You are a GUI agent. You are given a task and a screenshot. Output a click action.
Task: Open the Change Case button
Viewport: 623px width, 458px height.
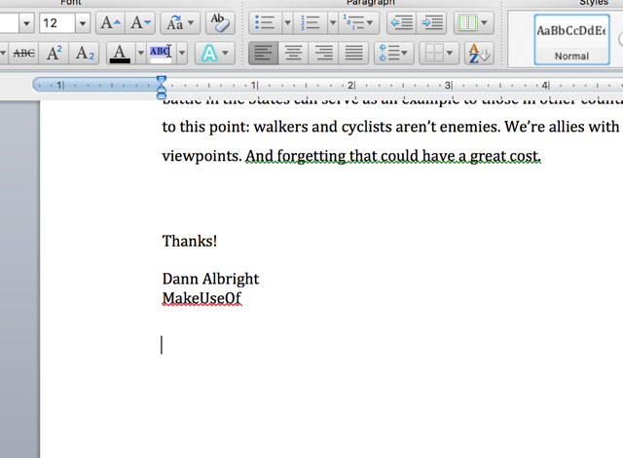pos(180,23)
